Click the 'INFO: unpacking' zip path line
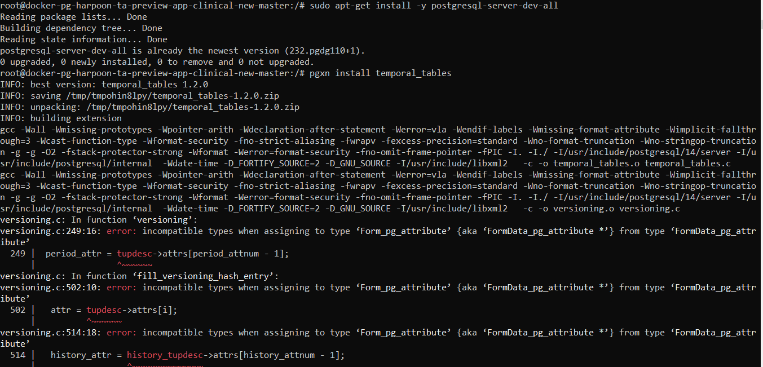Image resolution: width=763 pixels, height=367 pixels. (149, 107)
